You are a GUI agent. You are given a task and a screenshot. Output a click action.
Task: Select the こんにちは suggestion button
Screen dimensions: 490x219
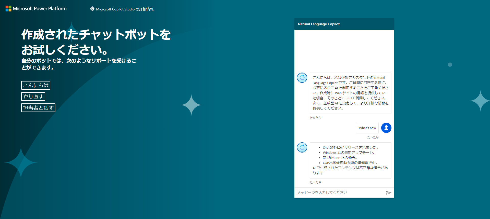tap(36, 85)
